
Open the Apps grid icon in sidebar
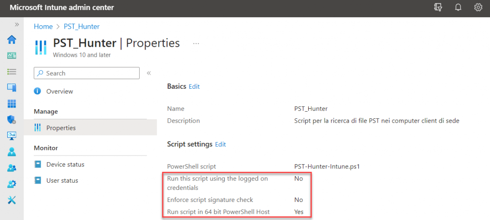(x=11, y=104)
